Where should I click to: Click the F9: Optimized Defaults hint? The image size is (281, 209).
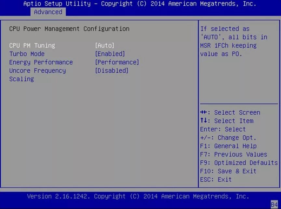point(239,163)
